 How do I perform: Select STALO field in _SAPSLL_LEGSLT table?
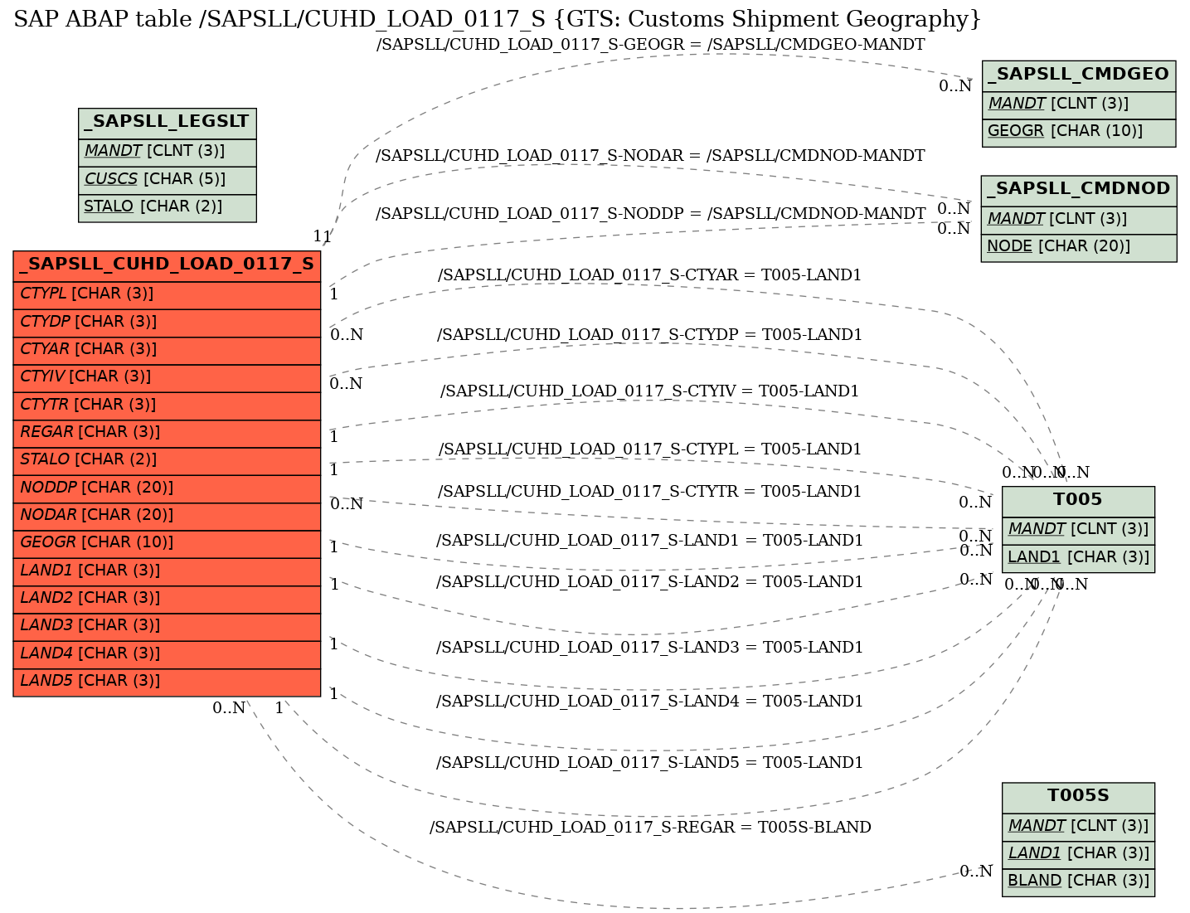pos(168,207)
